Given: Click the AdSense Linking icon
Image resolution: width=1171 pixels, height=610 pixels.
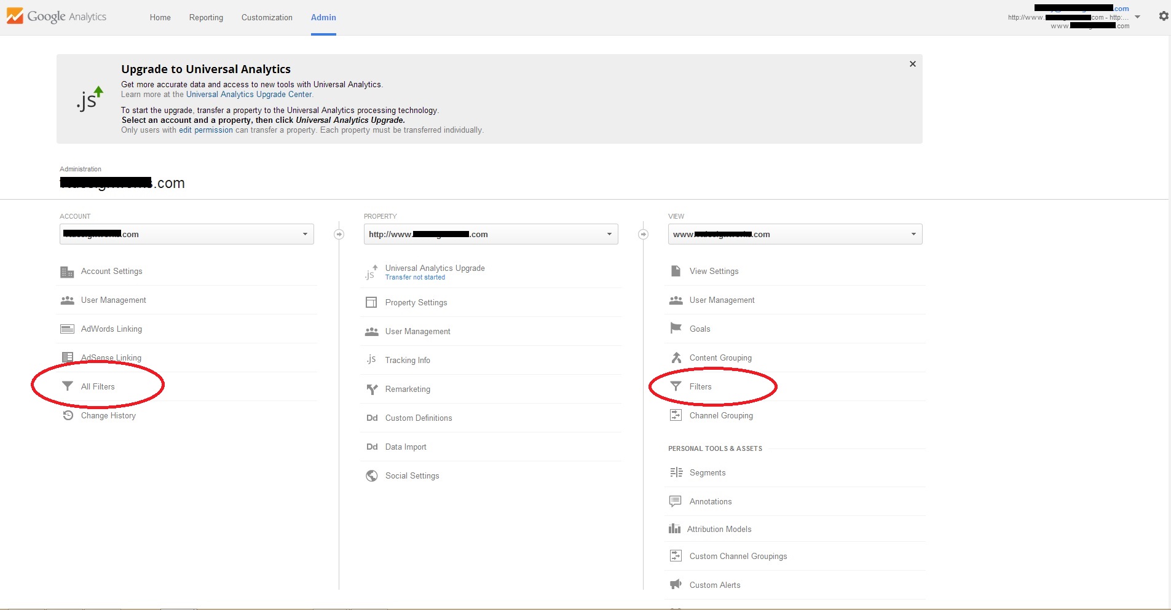Looking at the screenshot, I should pos(68,358).
